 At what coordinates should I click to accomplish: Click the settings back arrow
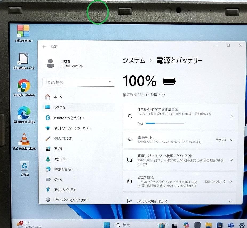point(44,46)
